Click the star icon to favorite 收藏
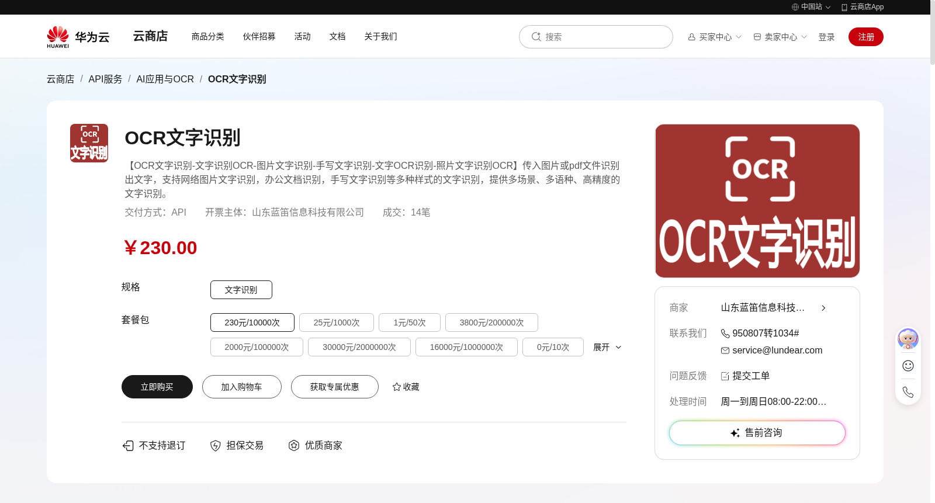 (x=397, y=387)
